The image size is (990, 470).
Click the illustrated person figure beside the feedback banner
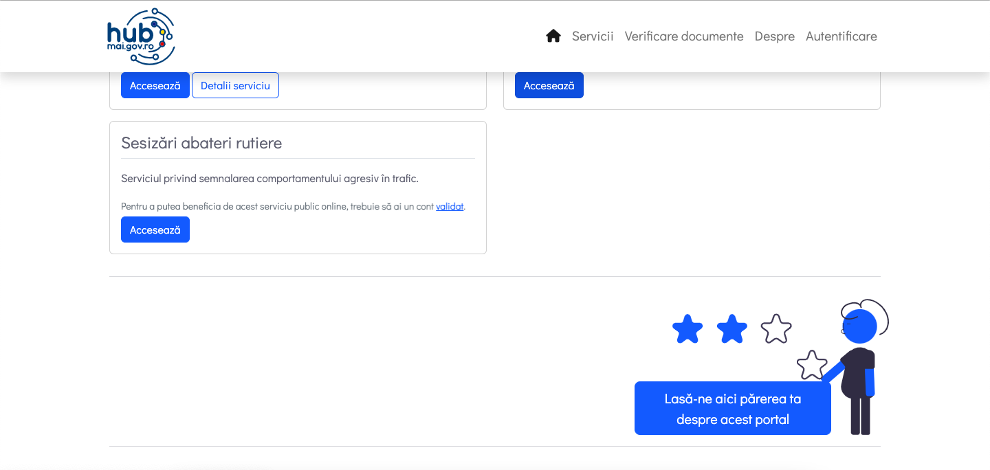[x=859, y=371]
